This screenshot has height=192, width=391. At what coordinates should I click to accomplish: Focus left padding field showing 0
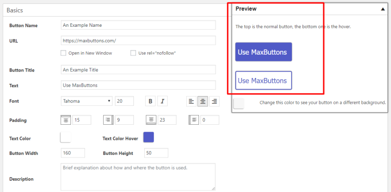[210, 120]
